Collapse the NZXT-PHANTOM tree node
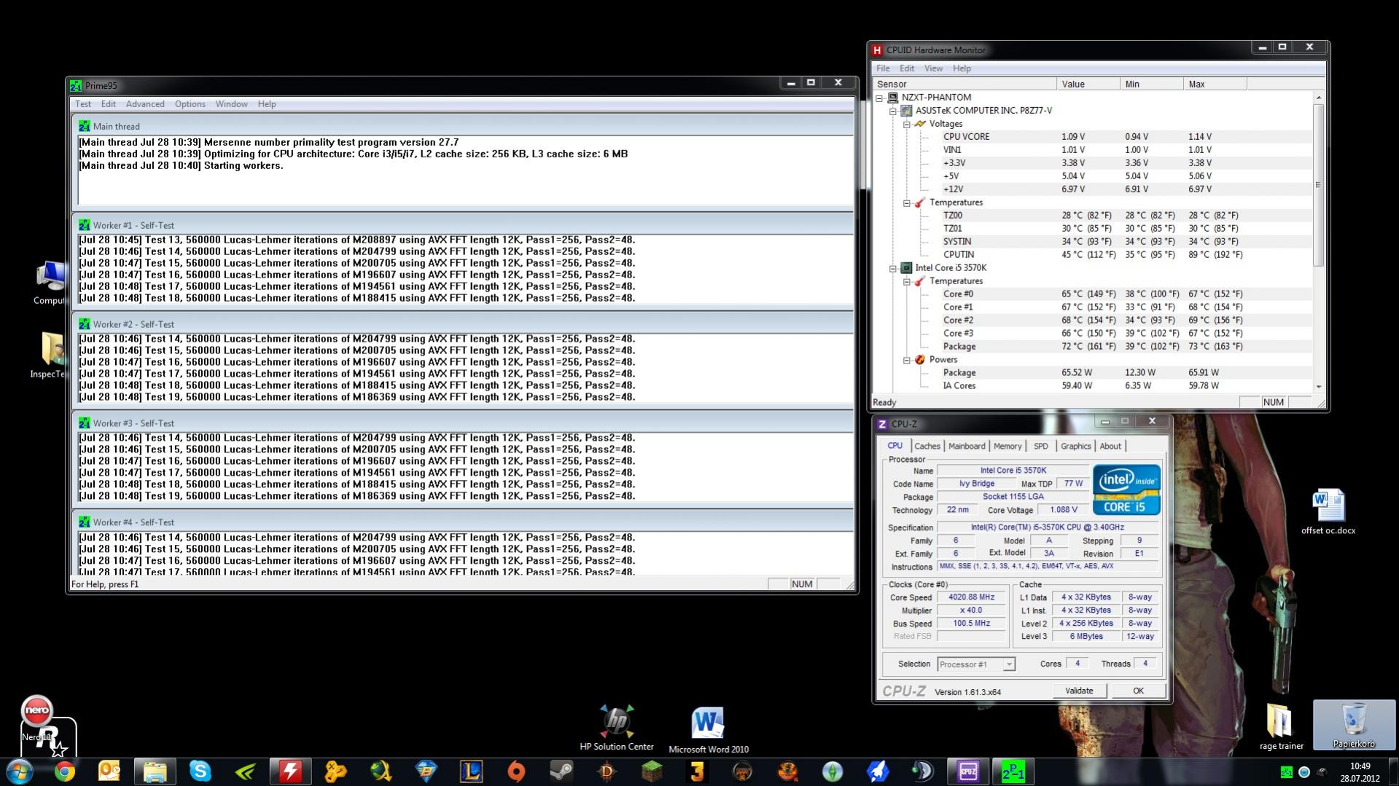The height and width of the screenshot is (786, 1399). point(879,98)
